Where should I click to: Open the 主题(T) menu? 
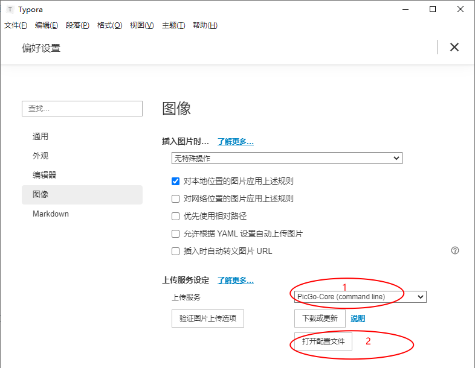click(173, 25)
